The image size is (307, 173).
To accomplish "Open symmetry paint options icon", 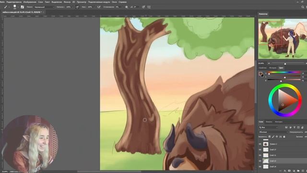I will 149,7.
